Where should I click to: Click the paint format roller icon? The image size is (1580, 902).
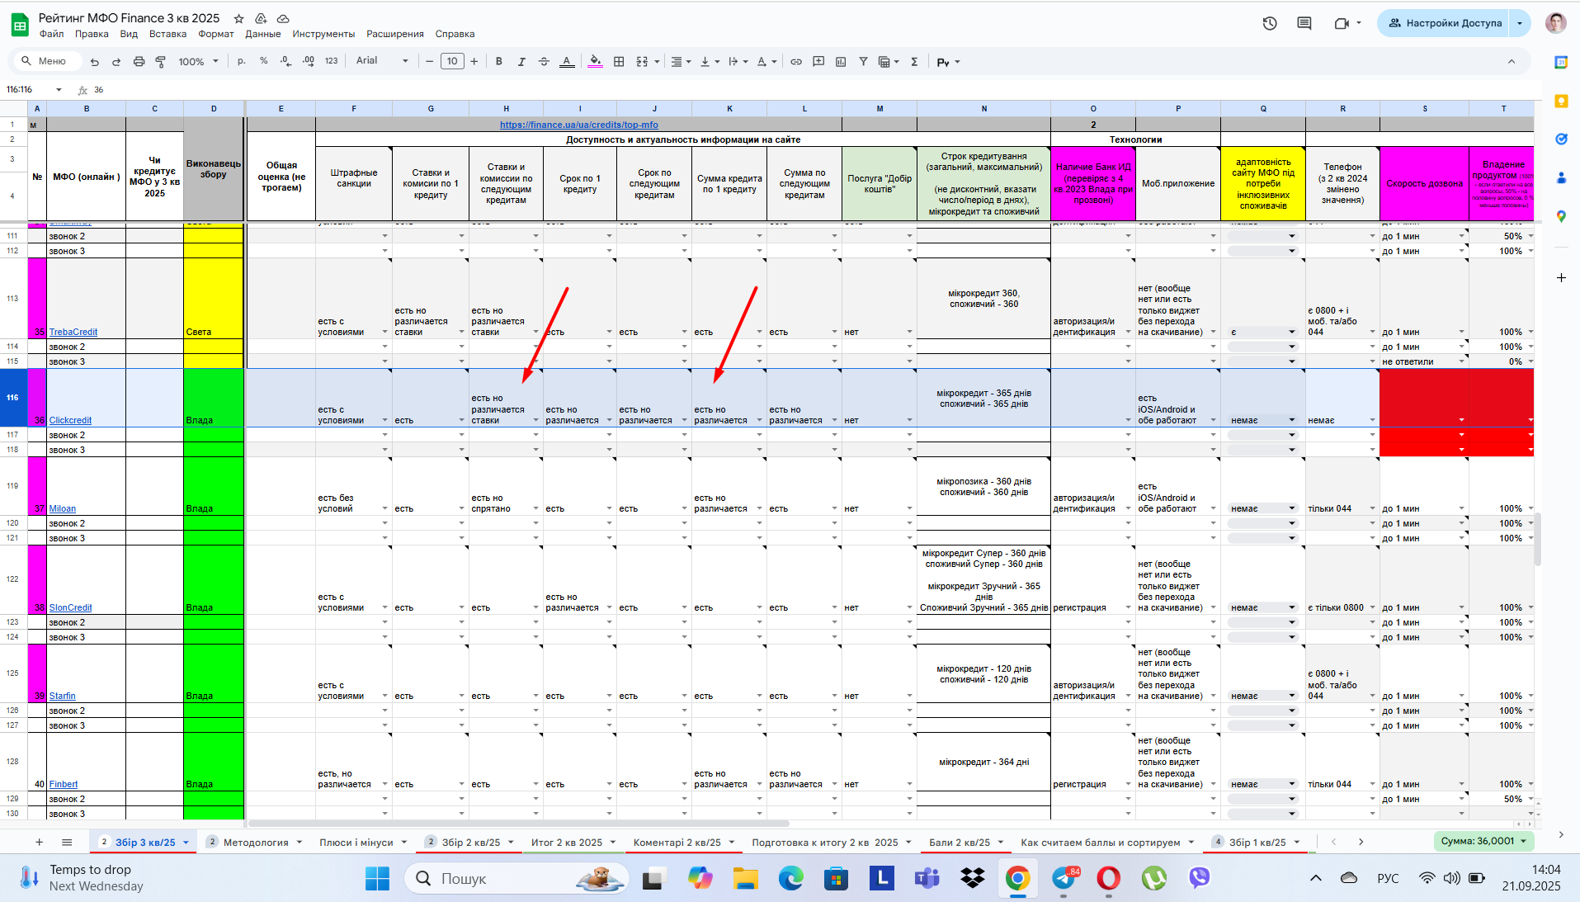tap(161, 61)
